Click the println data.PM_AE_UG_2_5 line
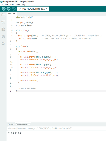Image resolution: width=106 pixels, height=141 pixels. [x=39, y=67]
